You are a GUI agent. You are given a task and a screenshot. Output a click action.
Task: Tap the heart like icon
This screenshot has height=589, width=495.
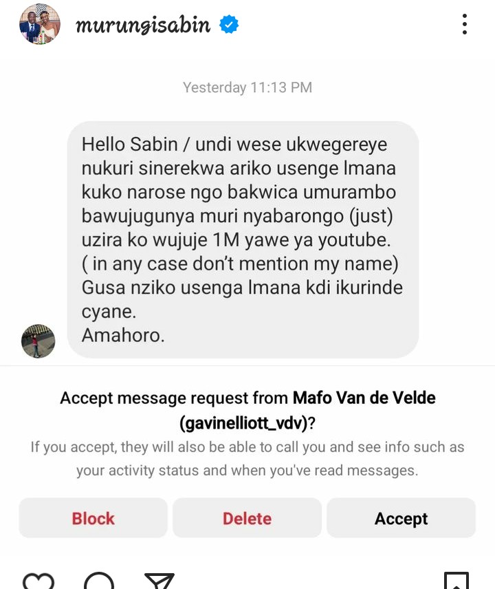(x=38, y=581)
